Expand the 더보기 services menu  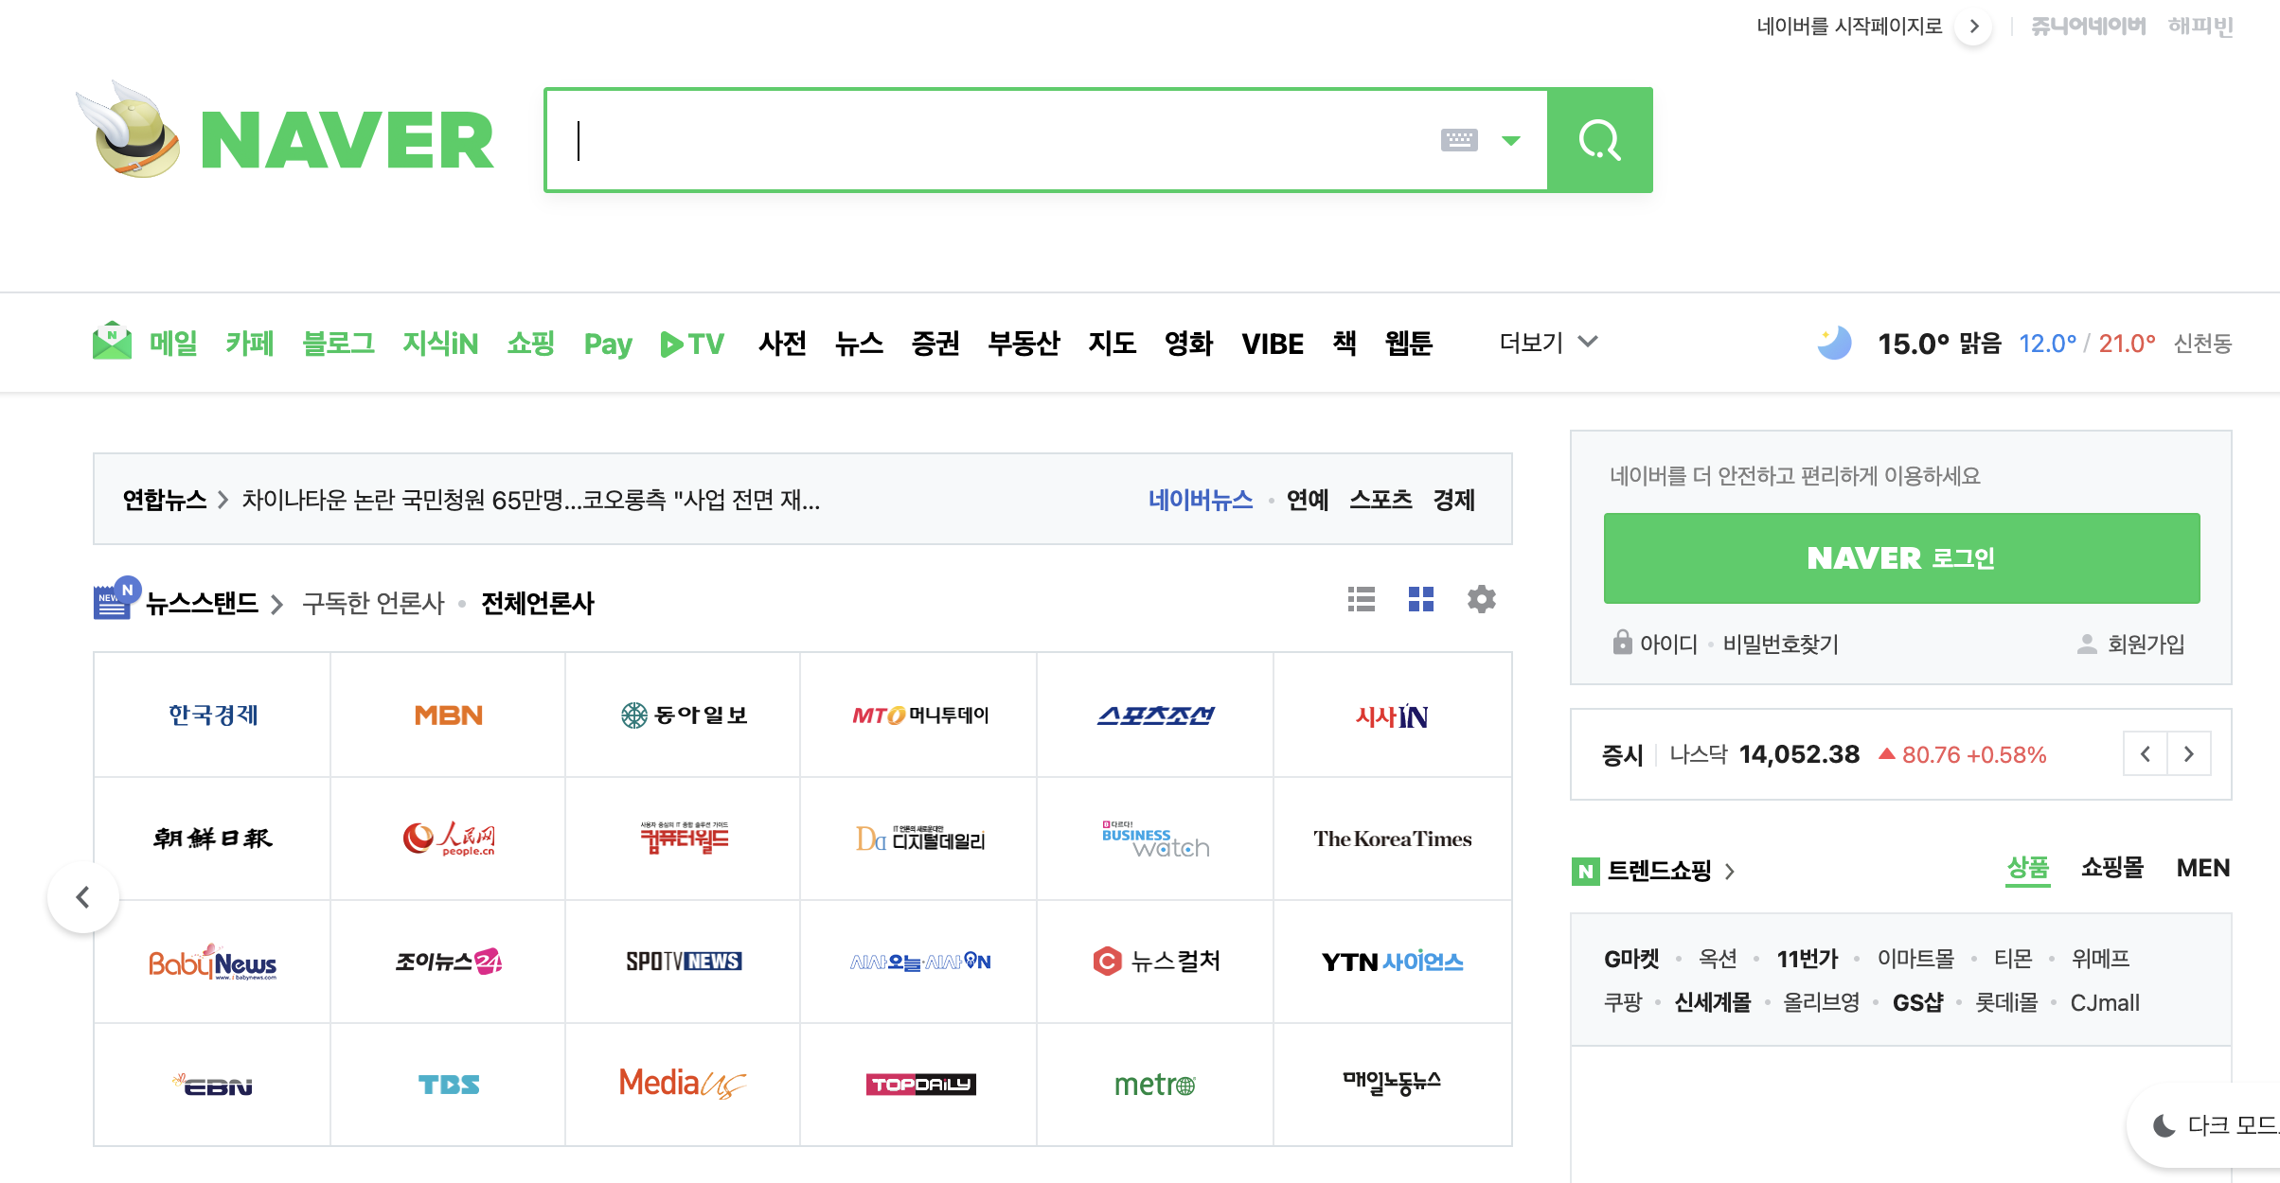1547,343
